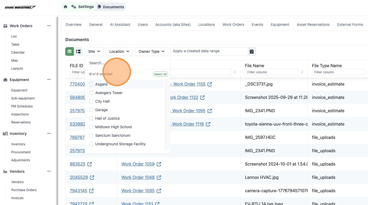Go to External Forms tab
Viewport: 368px width, 205px height.
point(350,25)
